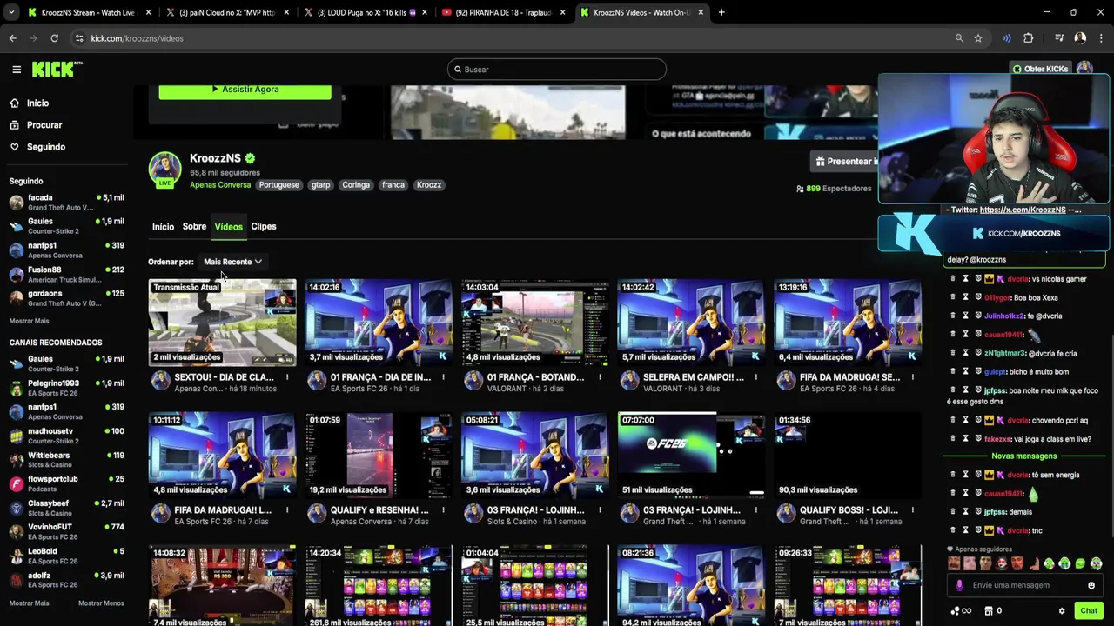Open options for SELEFRA EM CAMPO video
Image resolution: width=1114 pixels, height=626 pixels.
(756, 377)
